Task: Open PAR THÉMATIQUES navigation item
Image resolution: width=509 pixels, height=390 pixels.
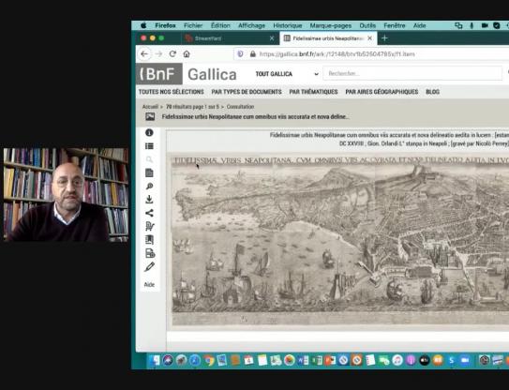Action: point(313,92)
